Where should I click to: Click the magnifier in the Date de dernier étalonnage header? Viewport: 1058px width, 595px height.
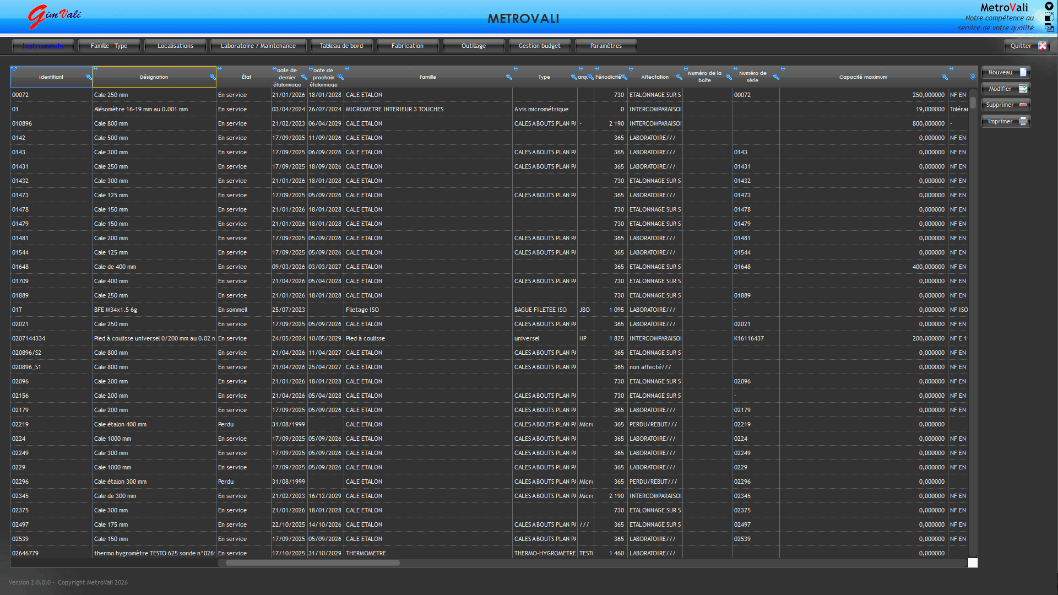(x=304, y=77)
